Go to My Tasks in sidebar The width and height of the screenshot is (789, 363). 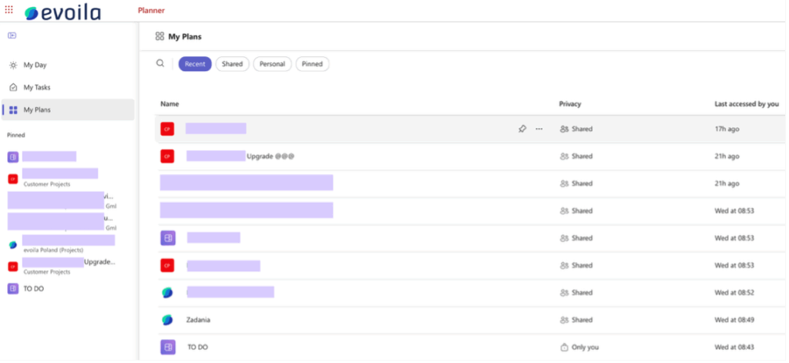pos(36,87)
